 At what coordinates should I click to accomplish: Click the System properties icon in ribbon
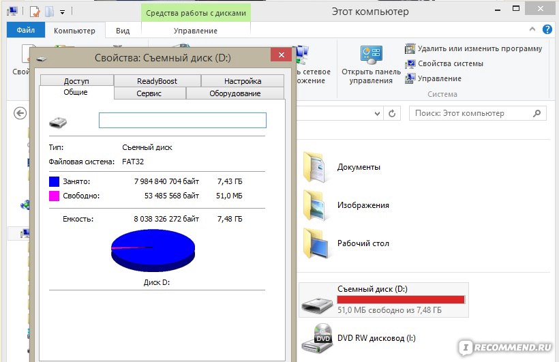(x=410, y=64)
